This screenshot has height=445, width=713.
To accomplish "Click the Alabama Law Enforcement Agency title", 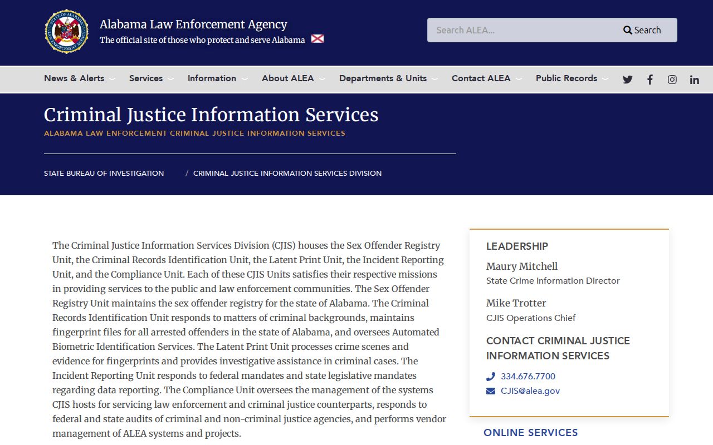I will click(193, 24).
